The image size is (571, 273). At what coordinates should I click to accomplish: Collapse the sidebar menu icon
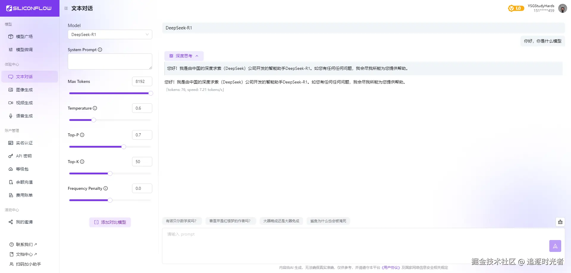[x=66, y=8]
